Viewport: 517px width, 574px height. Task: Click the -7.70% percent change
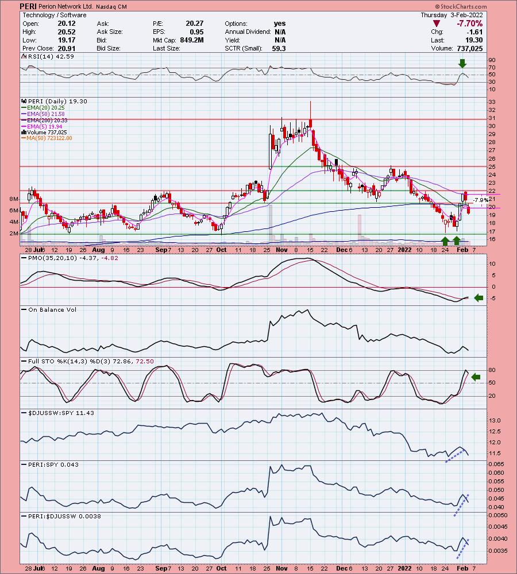469,24
